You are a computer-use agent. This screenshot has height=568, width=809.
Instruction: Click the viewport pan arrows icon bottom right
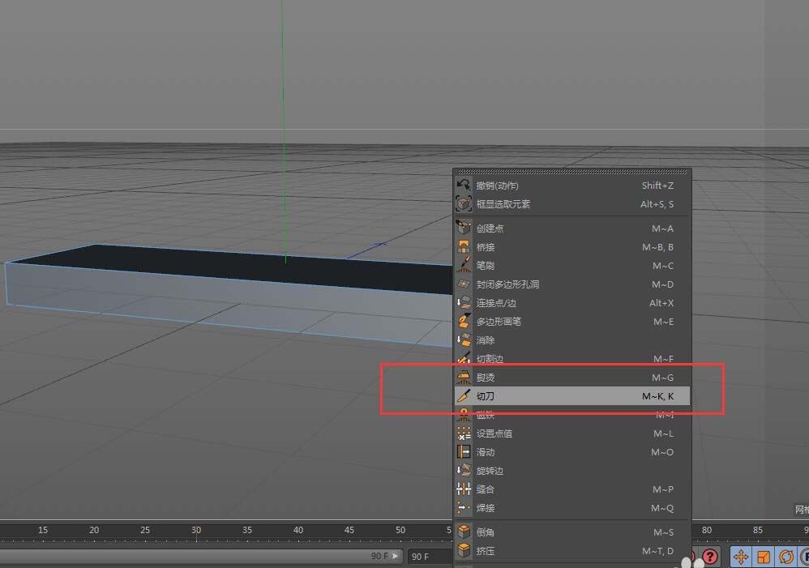(741, 557)
